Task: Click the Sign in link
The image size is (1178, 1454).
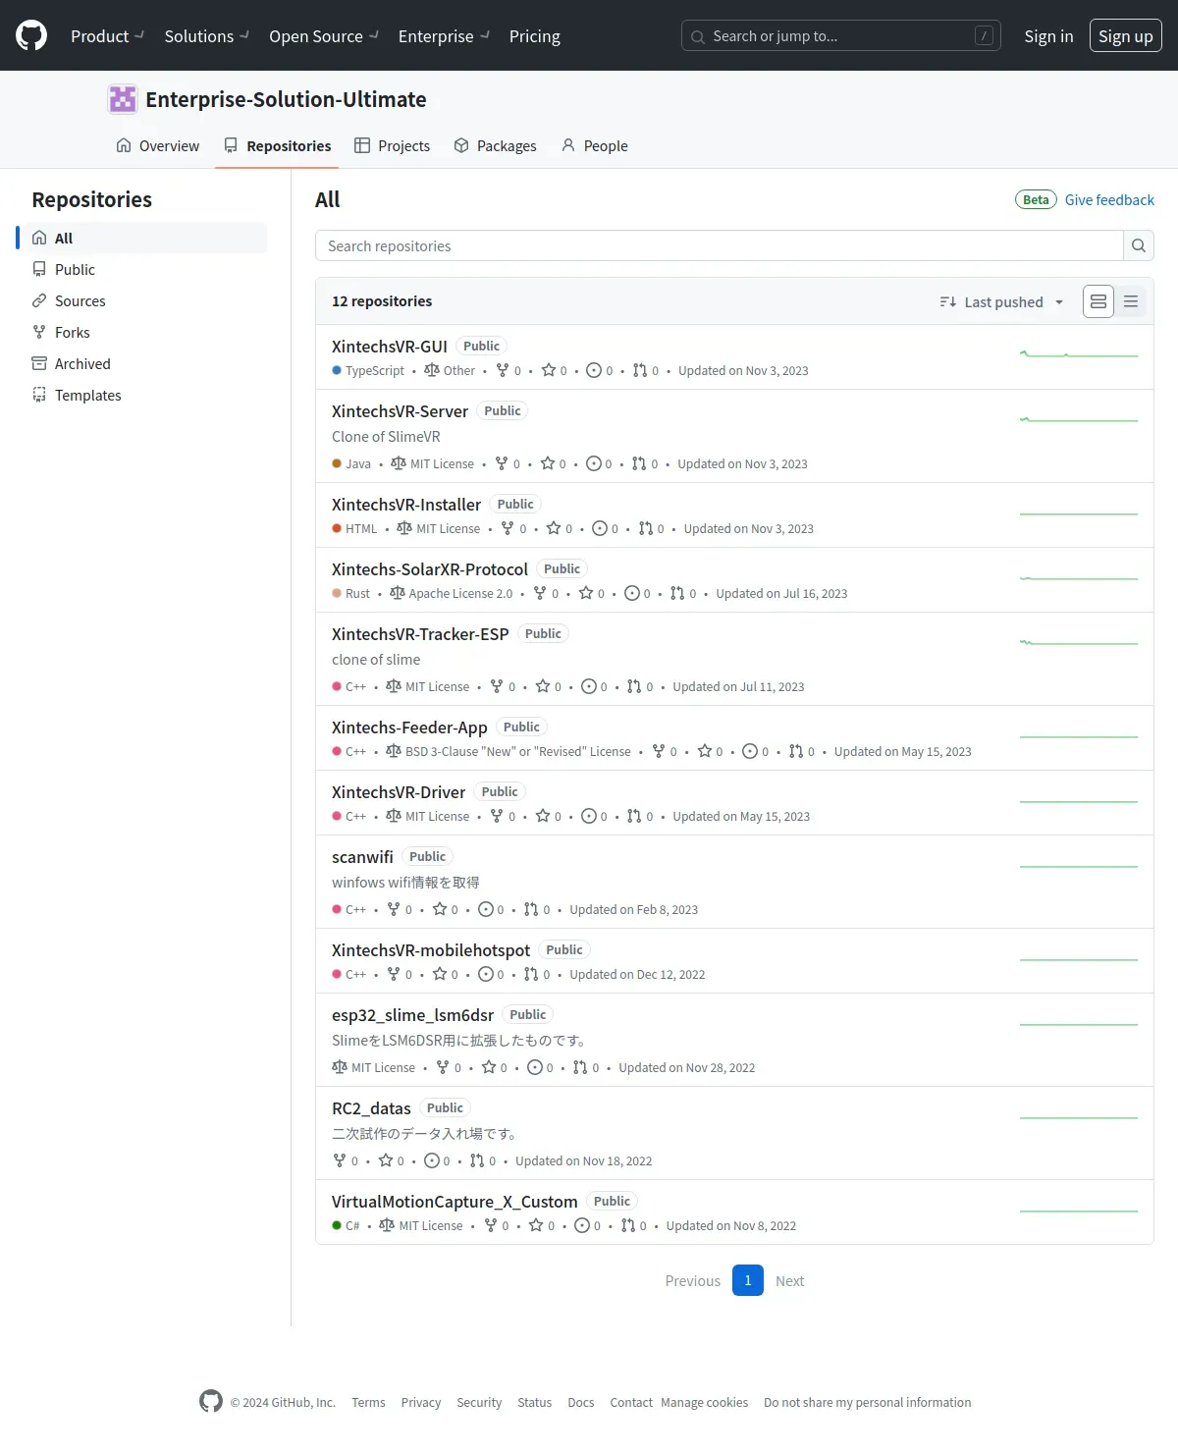Action: 1048,36
